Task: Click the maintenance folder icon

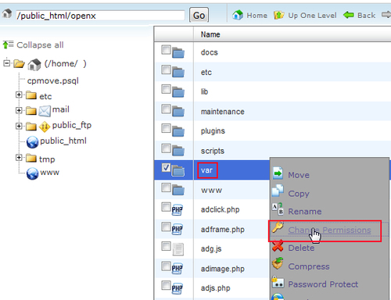Action: [178, 111]
